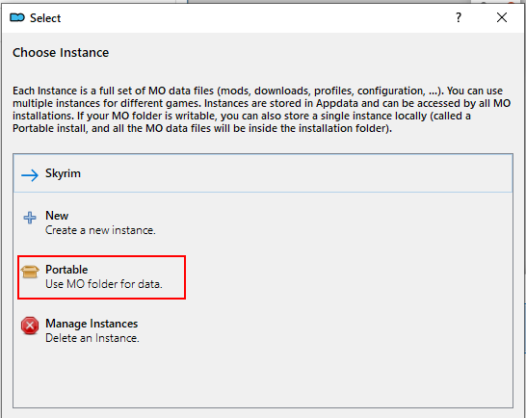Click the blue arrow icon beside Skyrim
Screen dimensions: 526x418
point(30,174)
